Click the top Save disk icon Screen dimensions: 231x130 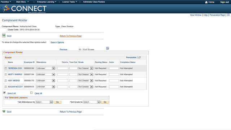4,35
